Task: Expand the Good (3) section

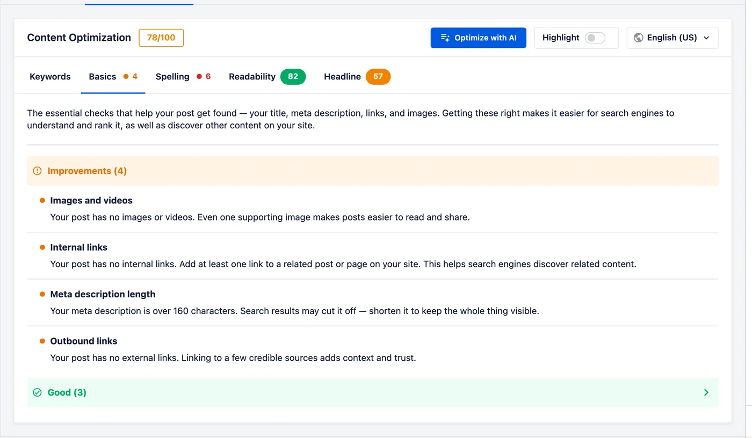Action: [372, 392]
